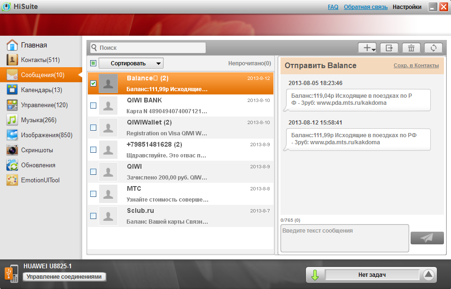Toggle the select-all messages checkbox

(x=93, y=63)
